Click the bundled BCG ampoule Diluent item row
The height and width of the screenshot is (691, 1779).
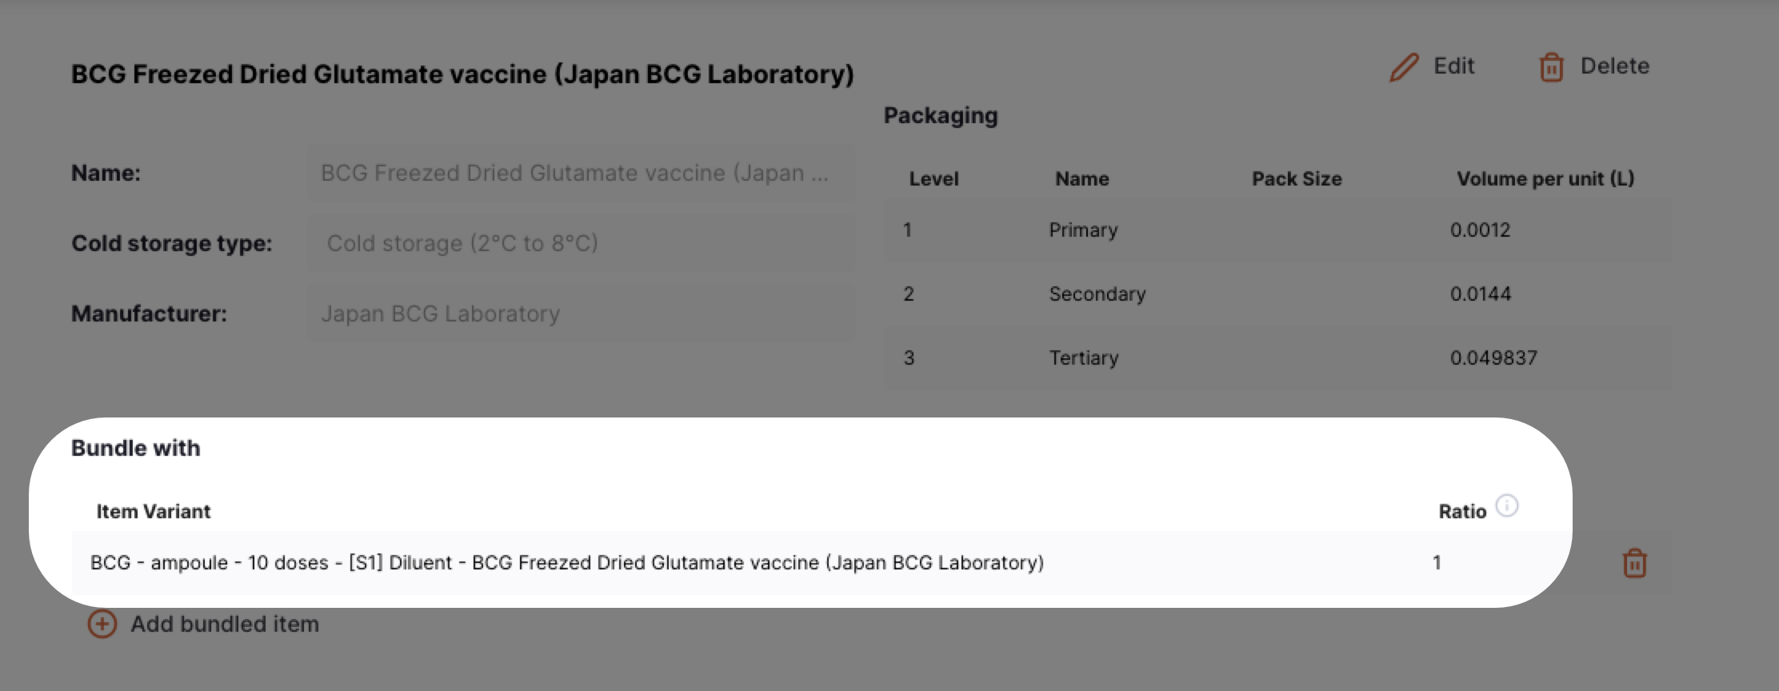(871, 563)
